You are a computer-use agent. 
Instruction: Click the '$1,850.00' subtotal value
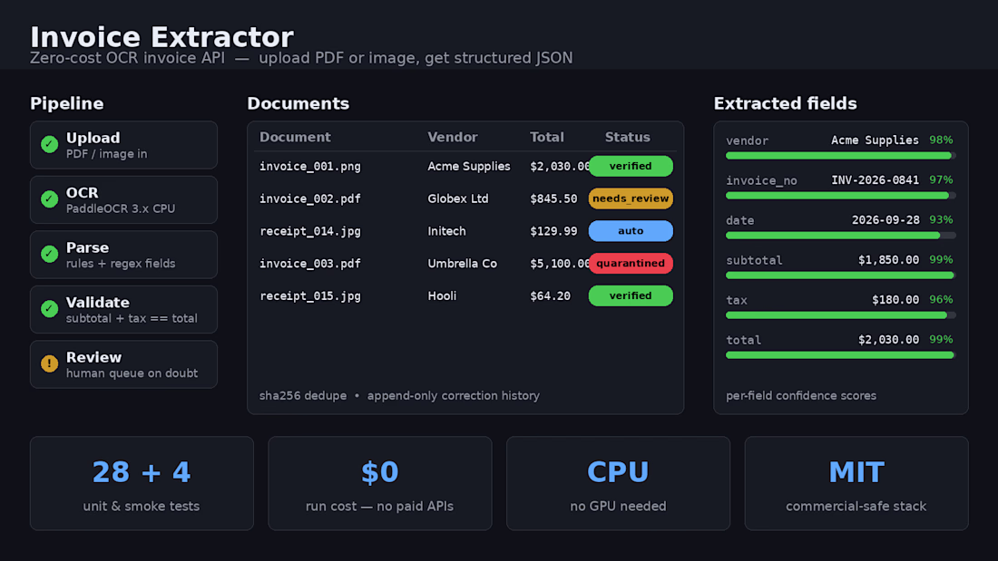point(888,260)
